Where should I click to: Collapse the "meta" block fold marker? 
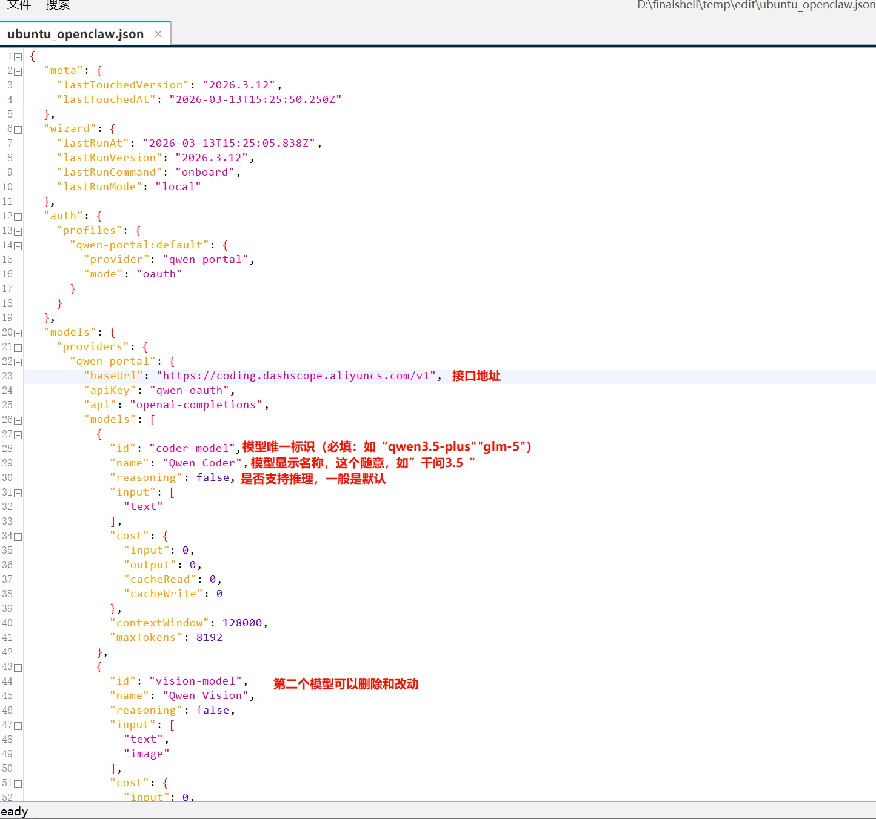(18, 71)
